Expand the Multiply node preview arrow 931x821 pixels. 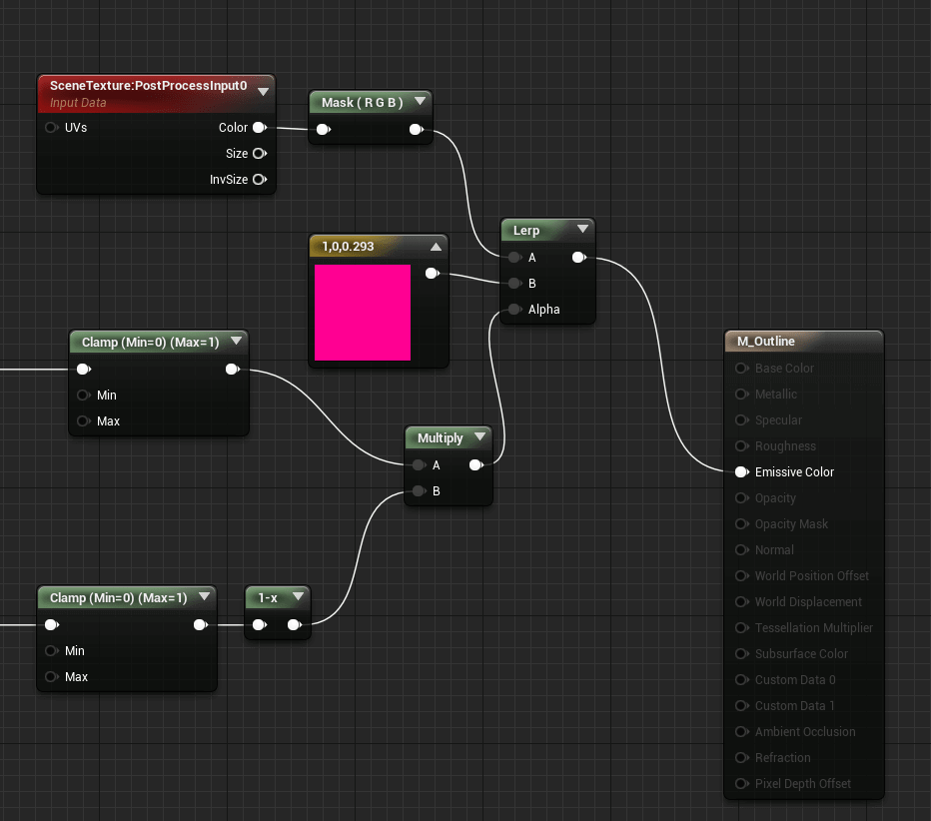pyautogui.click(x=479, y=436)
